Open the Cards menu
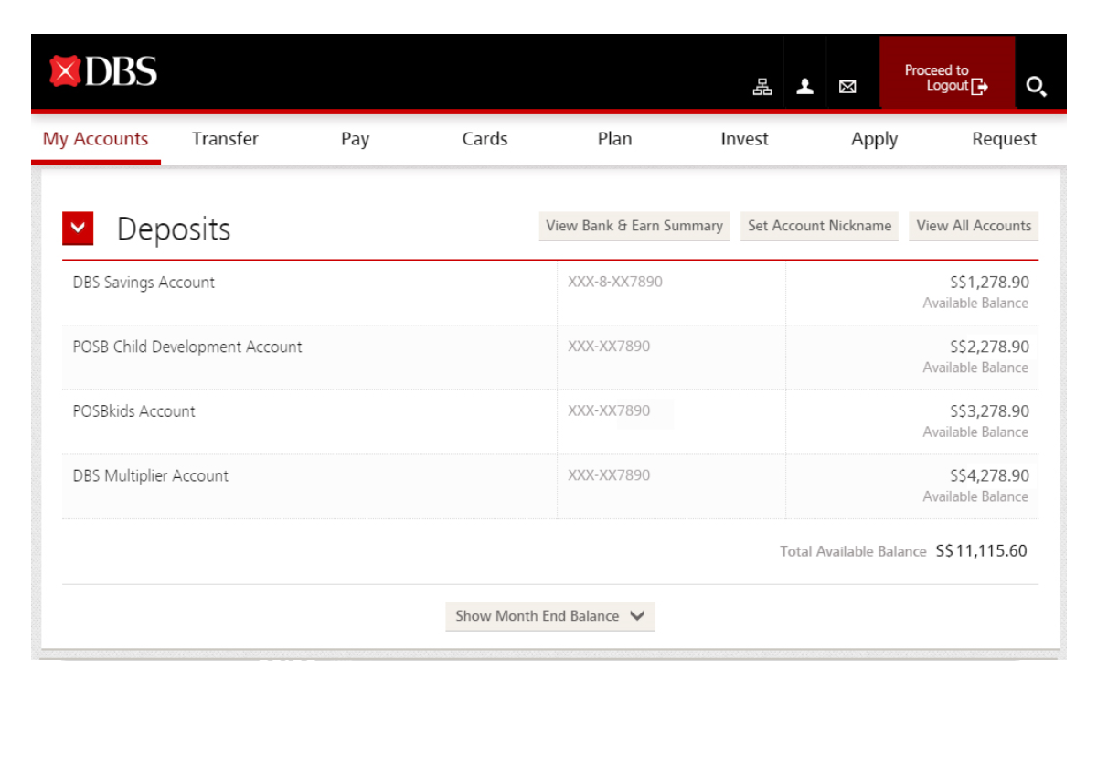1097x757 pixels. click(x=485, y=139)
